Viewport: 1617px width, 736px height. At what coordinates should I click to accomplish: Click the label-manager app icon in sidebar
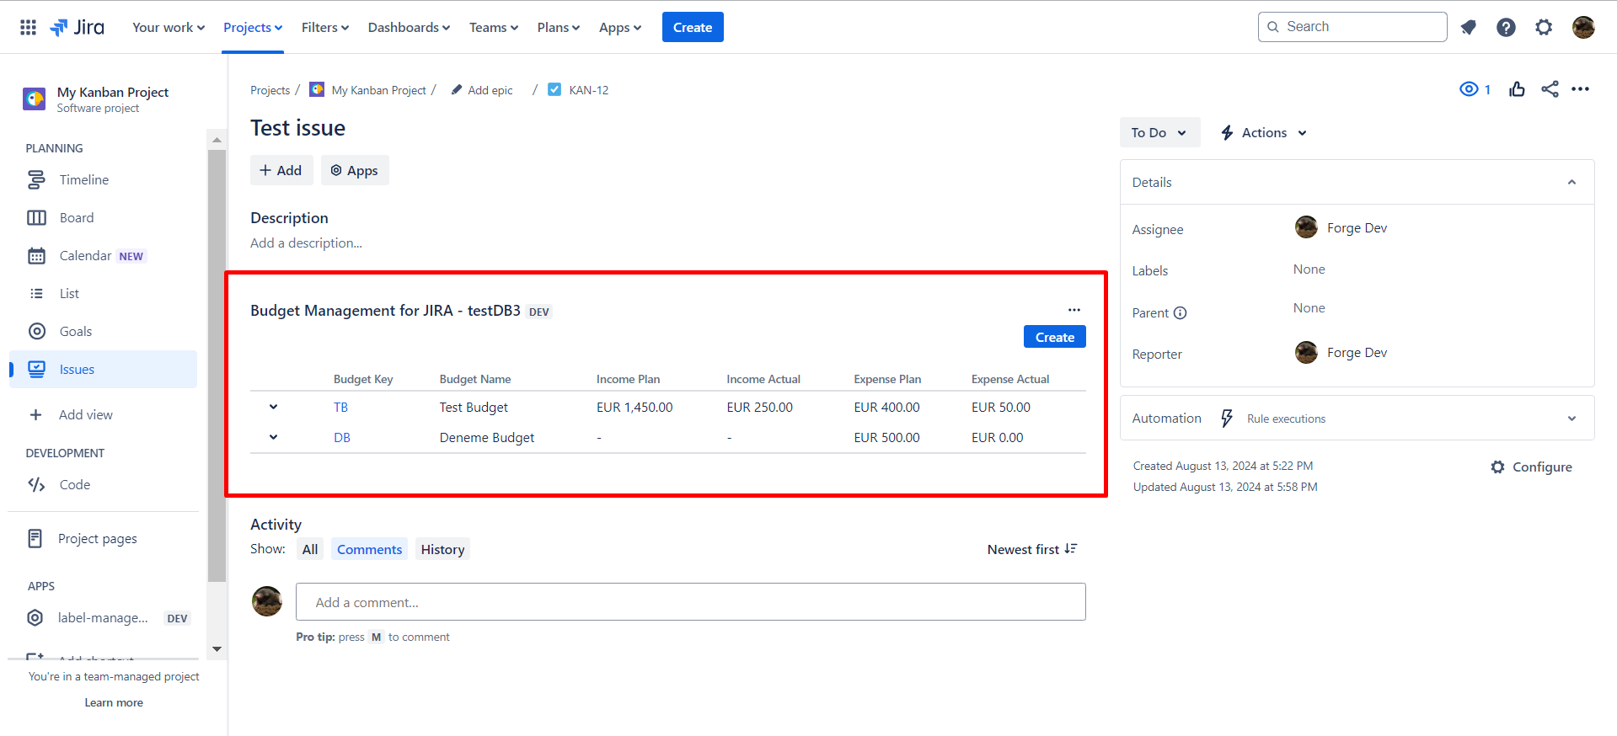pos(35,618)
